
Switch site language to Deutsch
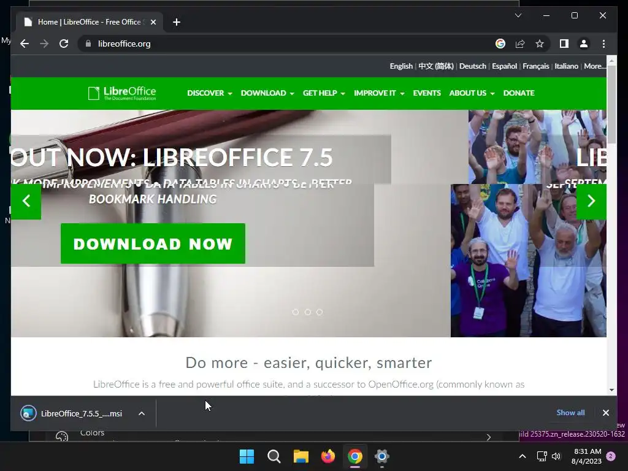pos(473,66)
